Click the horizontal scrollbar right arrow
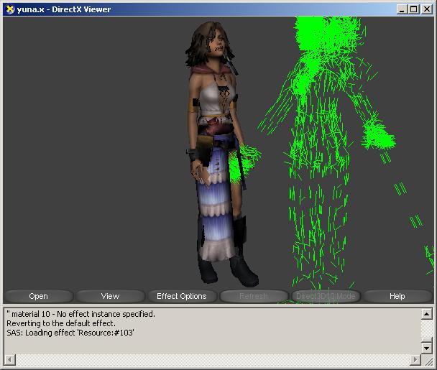Viewport: 437px width, 370px height. pos(415,359)
